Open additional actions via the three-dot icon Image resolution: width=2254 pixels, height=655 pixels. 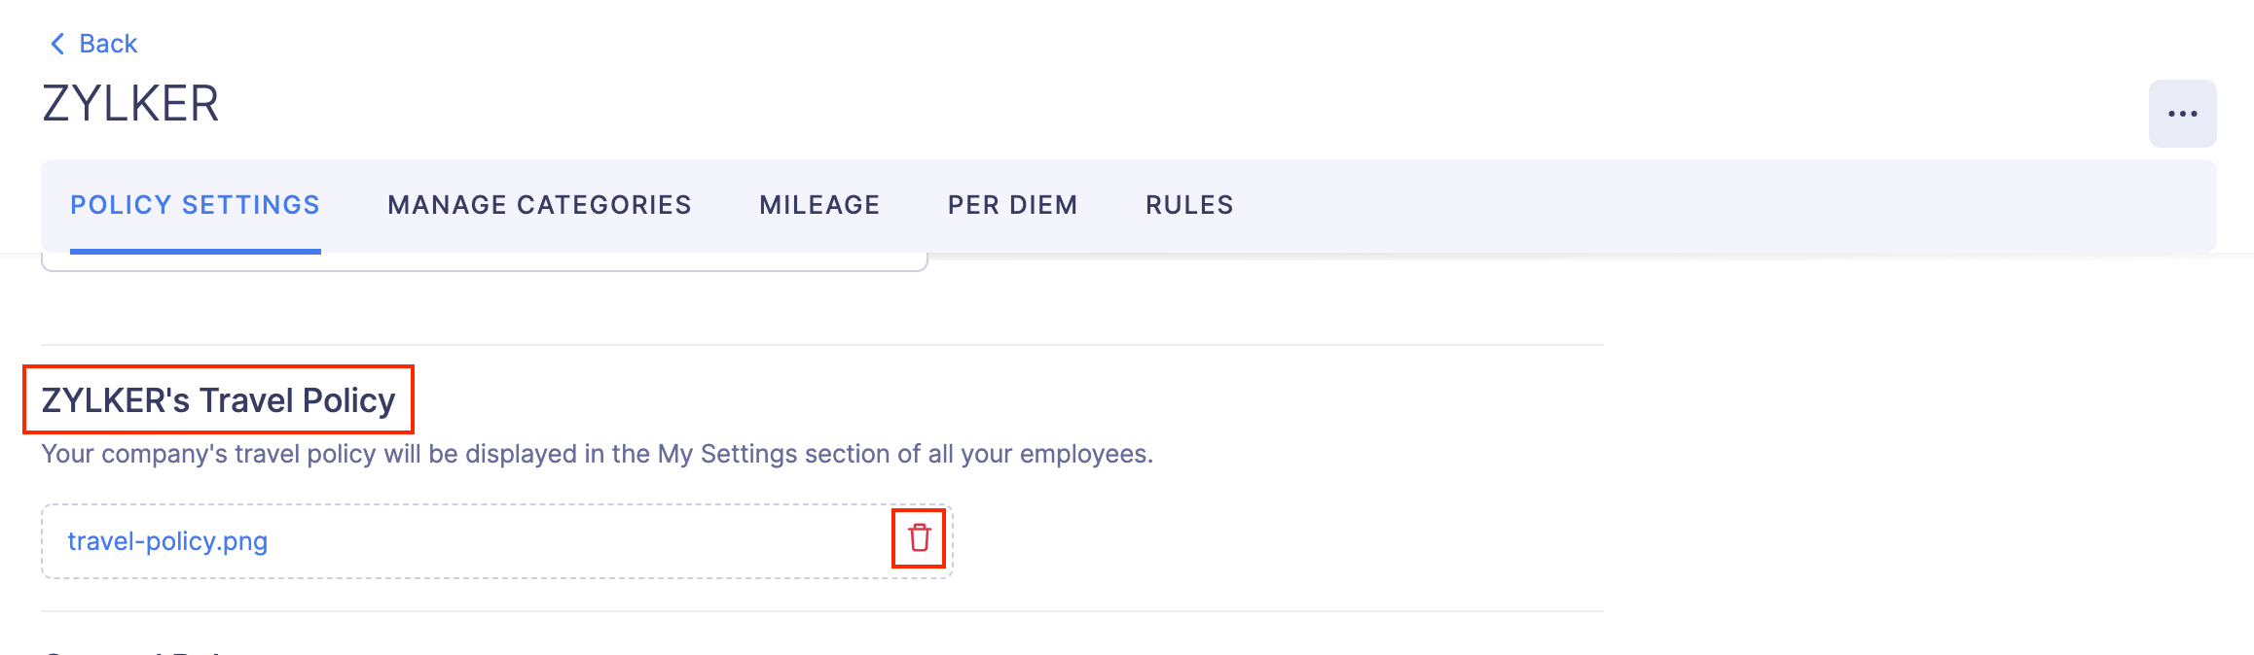tap(2183, 113)
